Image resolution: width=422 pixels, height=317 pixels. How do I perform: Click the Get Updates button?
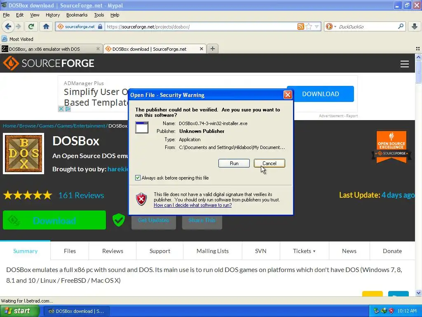click(x=153, y=220)
